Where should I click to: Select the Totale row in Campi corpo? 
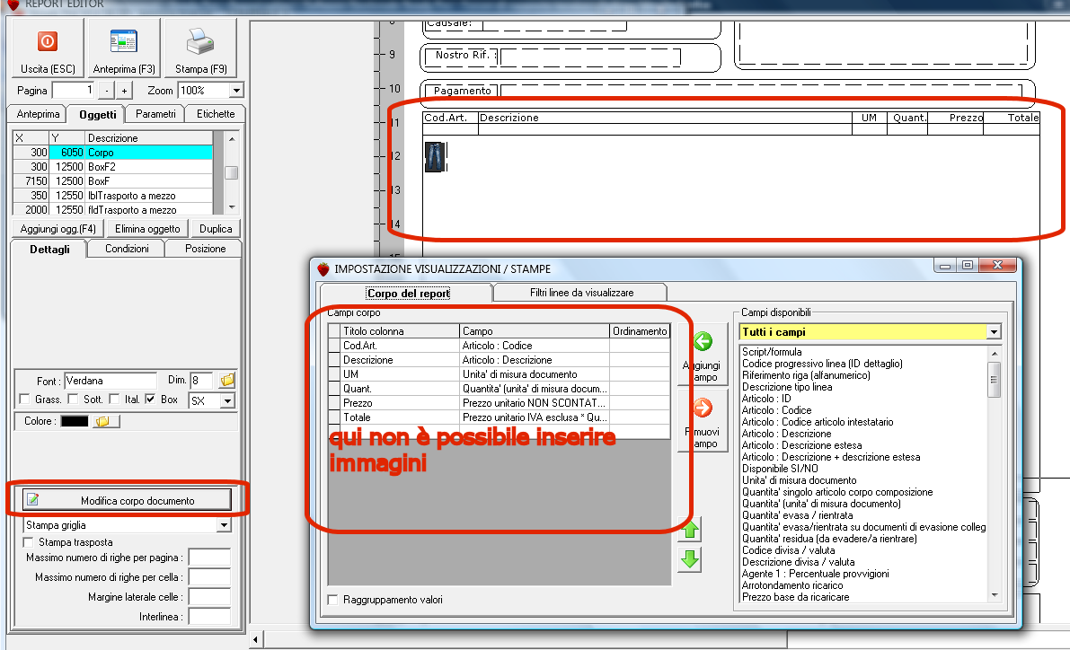500,417
